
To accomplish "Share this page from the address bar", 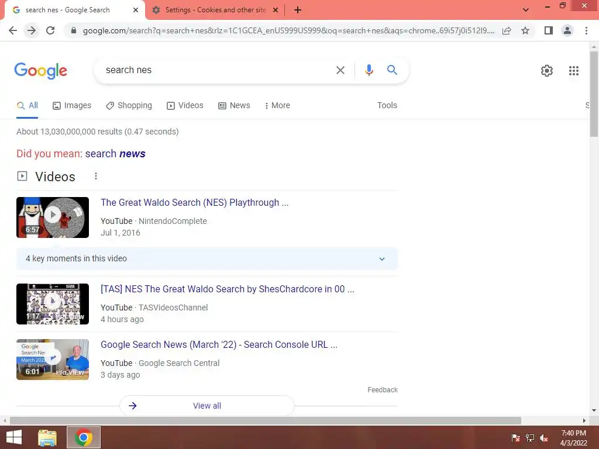I will coord(507,30).
